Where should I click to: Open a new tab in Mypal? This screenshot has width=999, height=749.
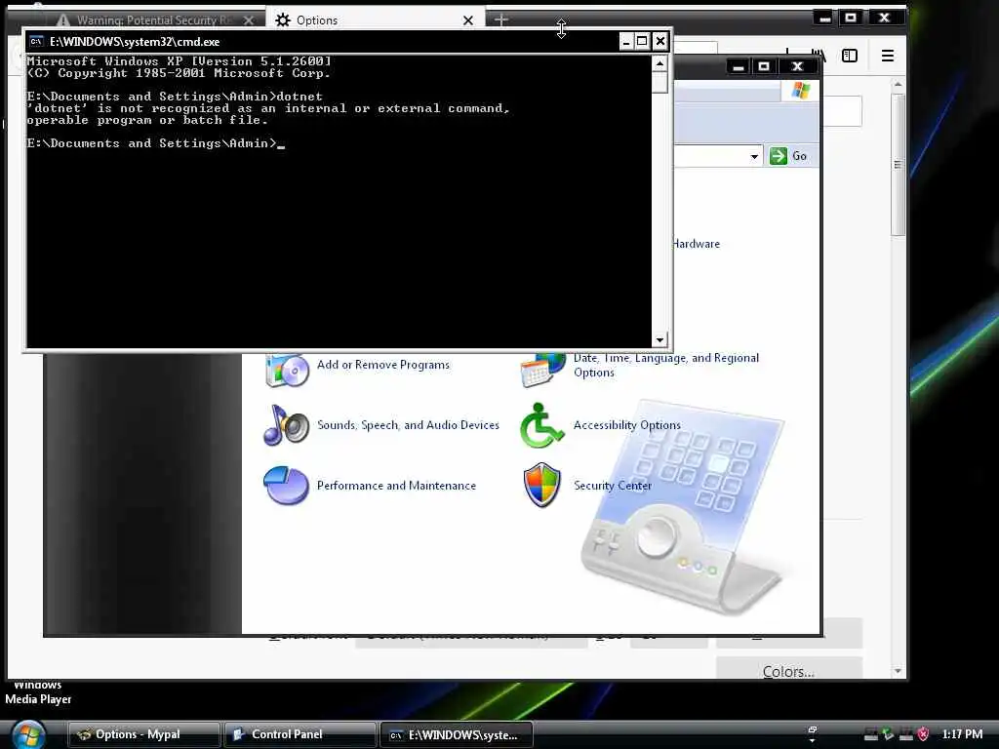501,20
